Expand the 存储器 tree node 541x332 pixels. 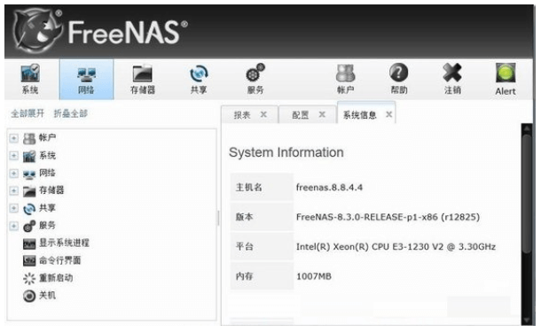(x=13, y=191)
